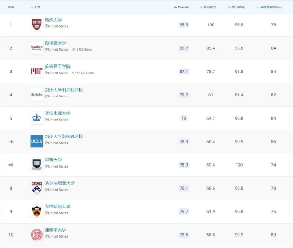The height and width of the screenshot is (248, 293).
Task: Sort by the Overall column header
Action: (x=181, y=7)
